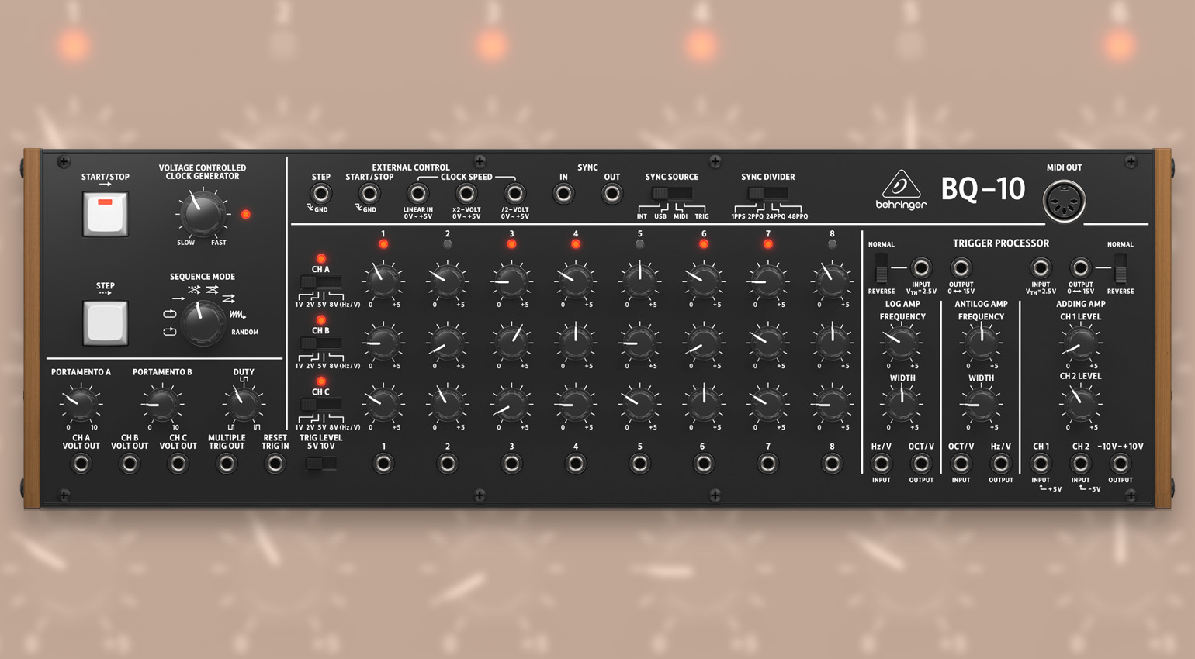Click the CH A voltage range switch

[x=320, y=281]
